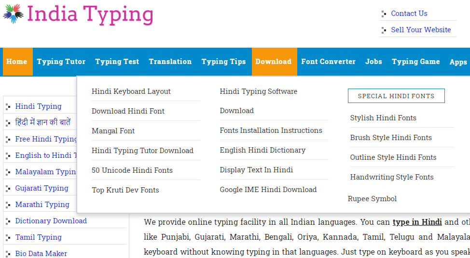Open Gujarati Typing sidebar link
The image size is (470, 258).
[x=41, y=188]
